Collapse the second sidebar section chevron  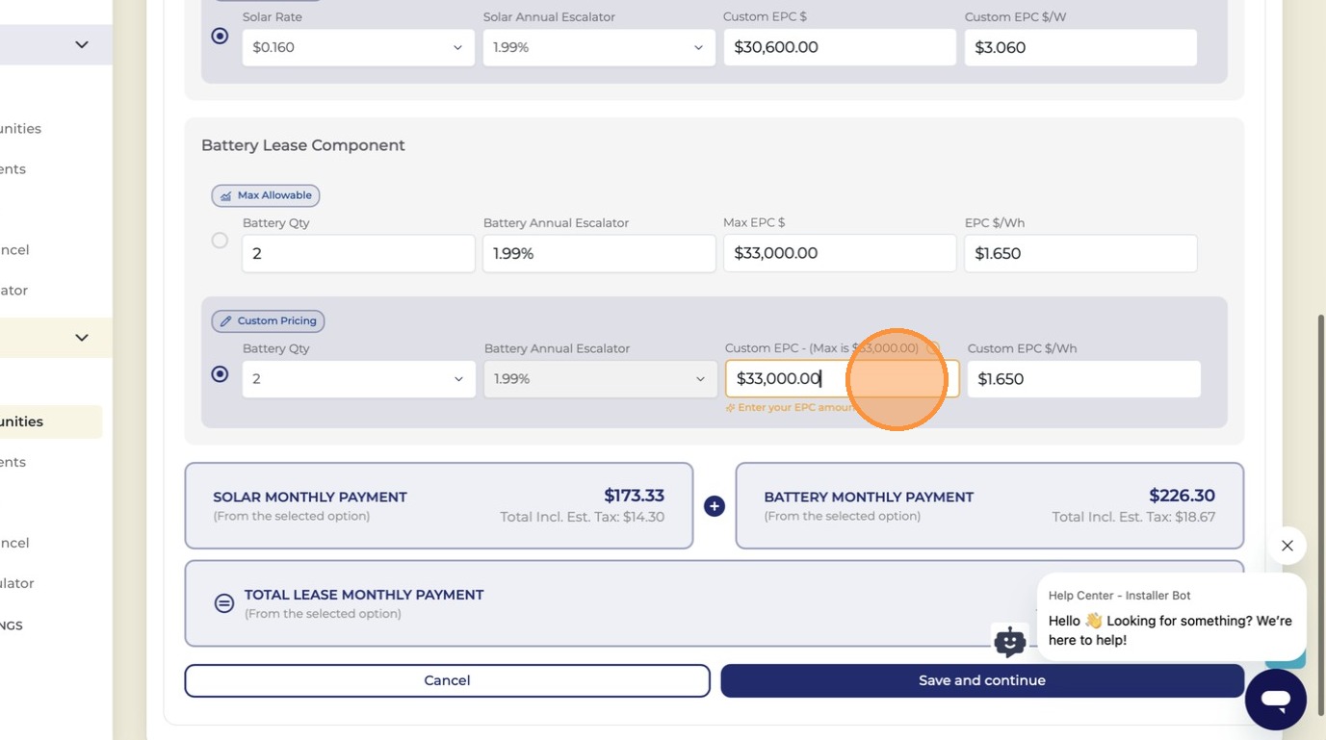click(x=82, y=337)
